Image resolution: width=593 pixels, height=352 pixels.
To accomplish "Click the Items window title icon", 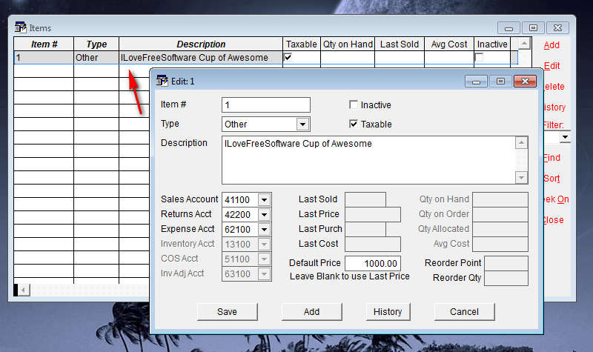I will click(21, 27).
